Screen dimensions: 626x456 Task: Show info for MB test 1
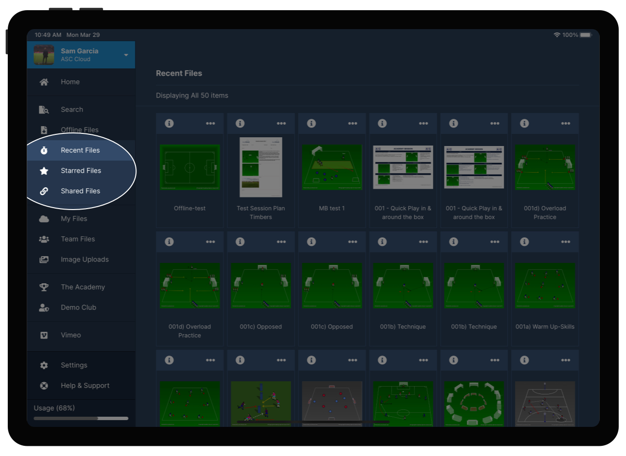point(312,123)
